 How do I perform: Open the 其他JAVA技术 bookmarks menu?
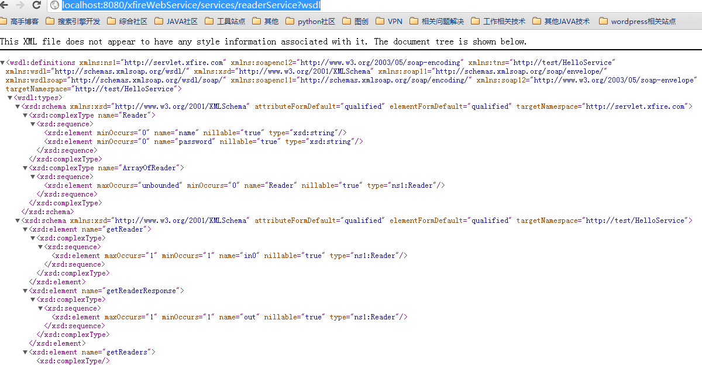pos(562,22)
